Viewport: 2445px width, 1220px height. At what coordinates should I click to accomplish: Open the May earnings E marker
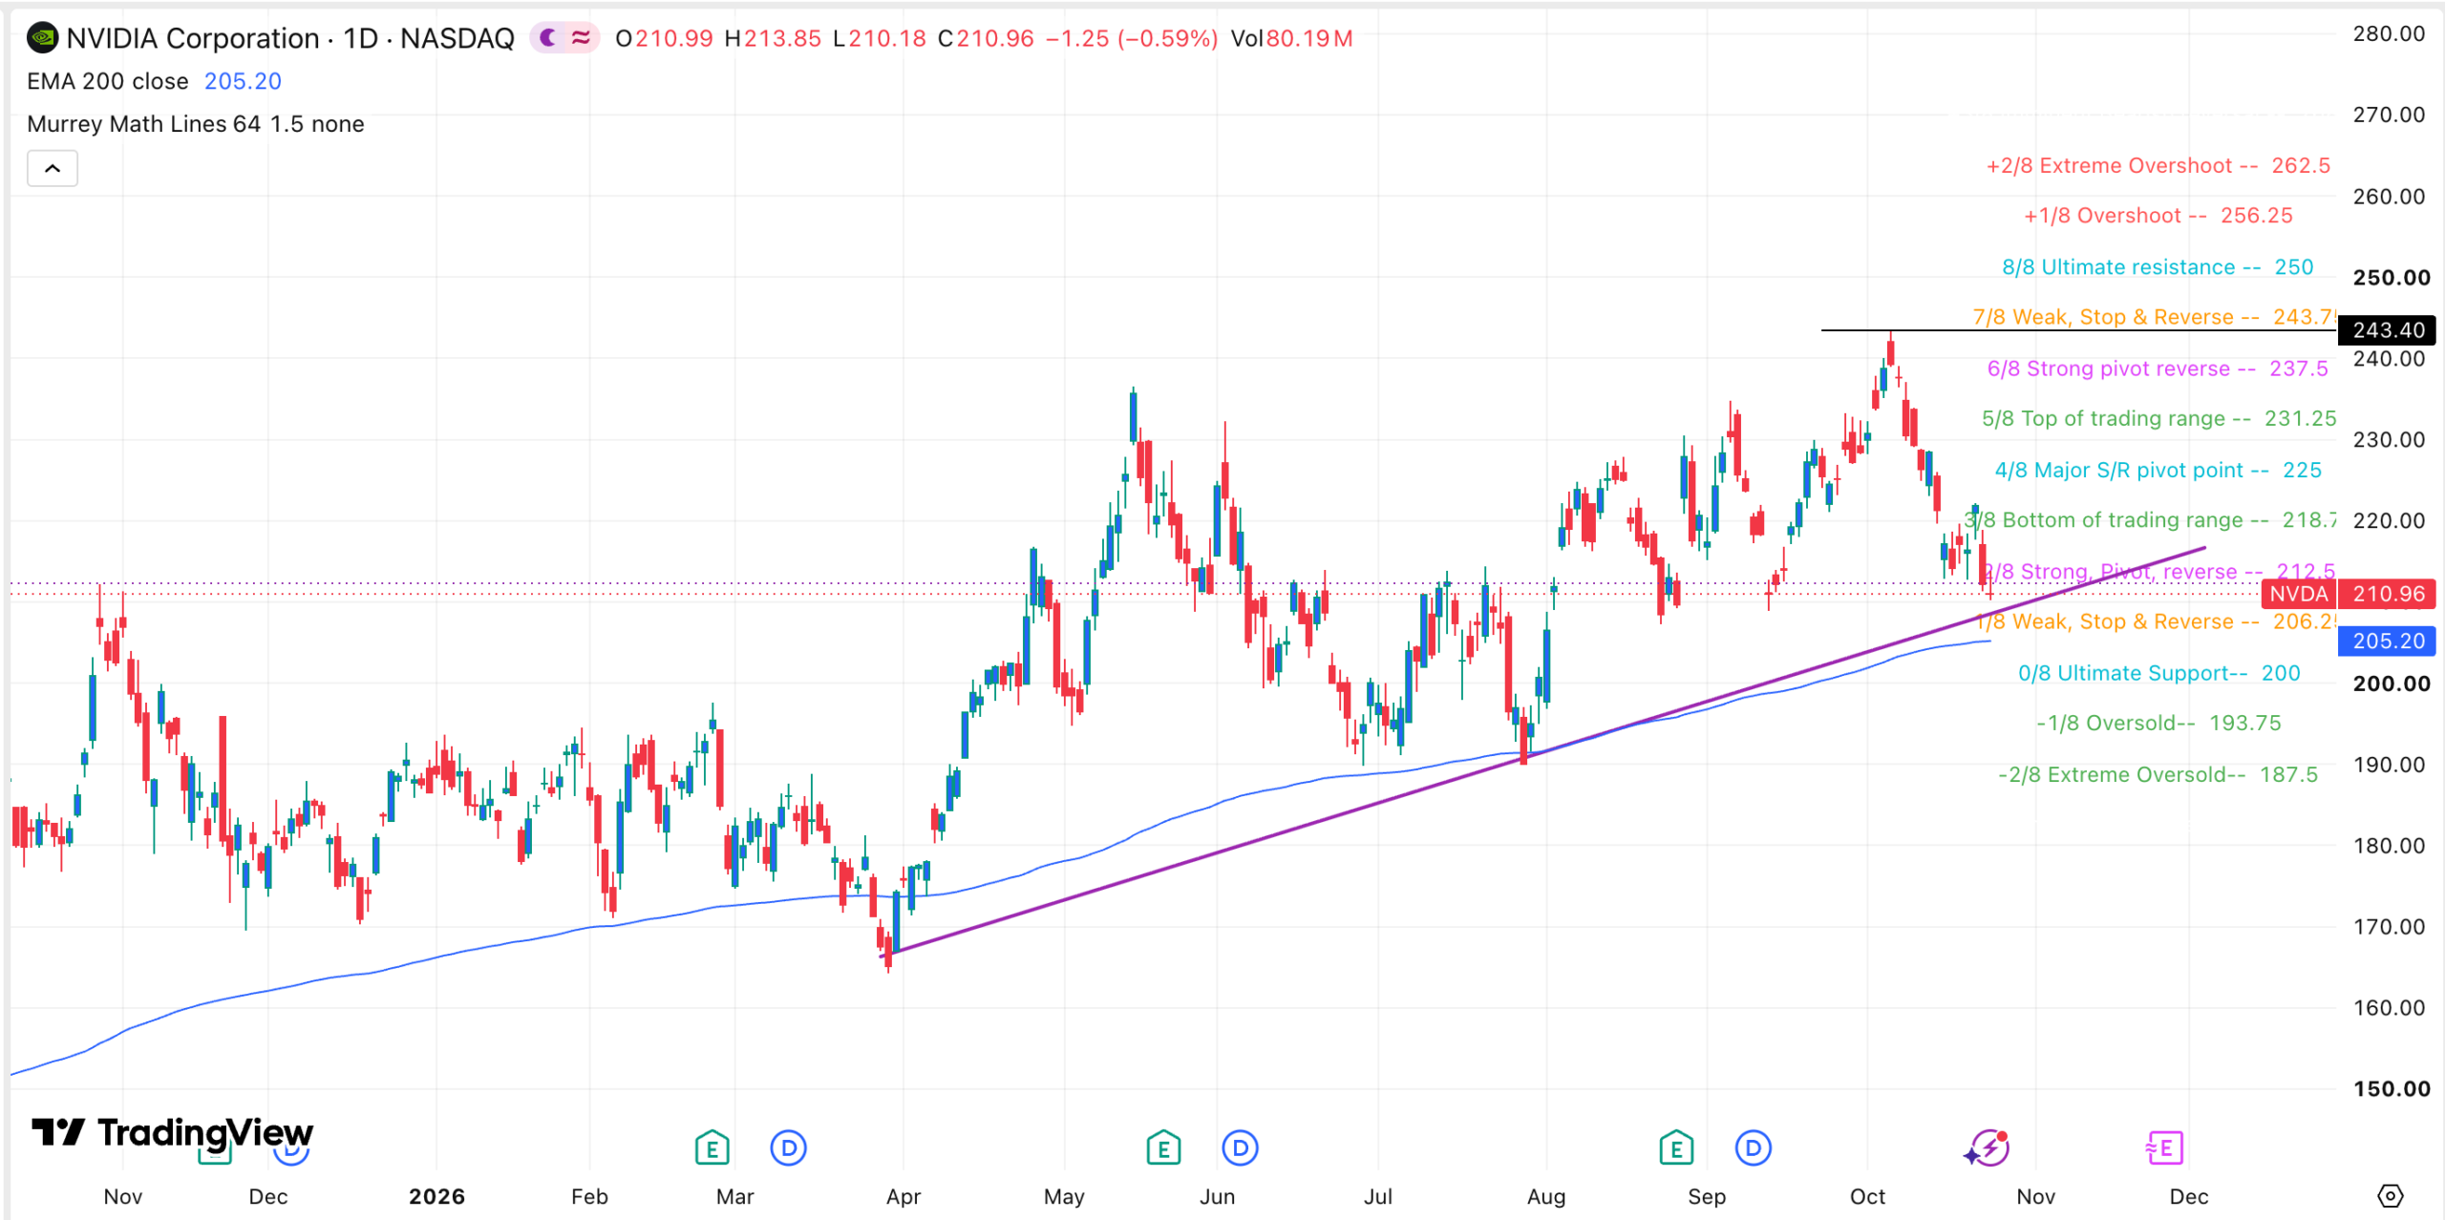point(1163,1148)
